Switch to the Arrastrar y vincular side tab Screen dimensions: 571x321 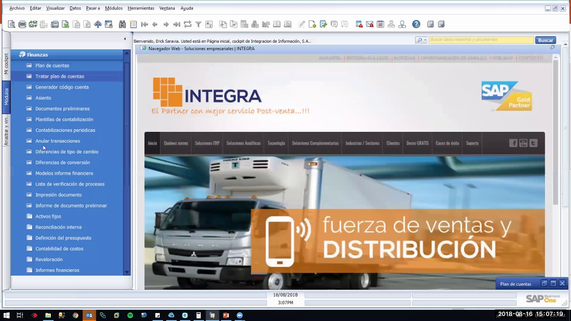[6, 131]
